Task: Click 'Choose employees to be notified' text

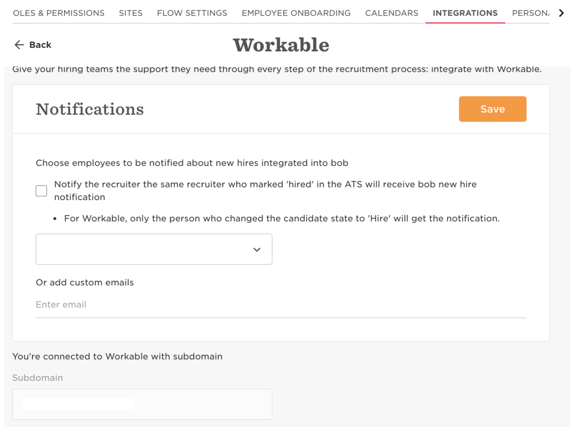Action: [192, 163]
